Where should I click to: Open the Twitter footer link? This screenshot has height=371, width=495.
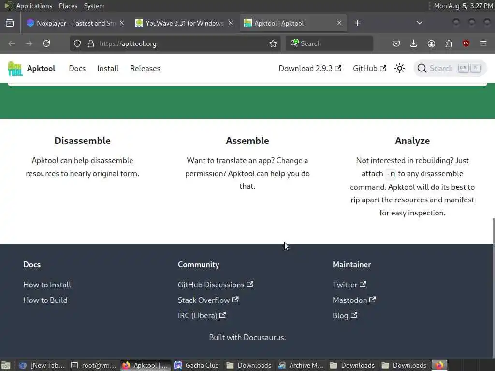click(x=349, y=285)
